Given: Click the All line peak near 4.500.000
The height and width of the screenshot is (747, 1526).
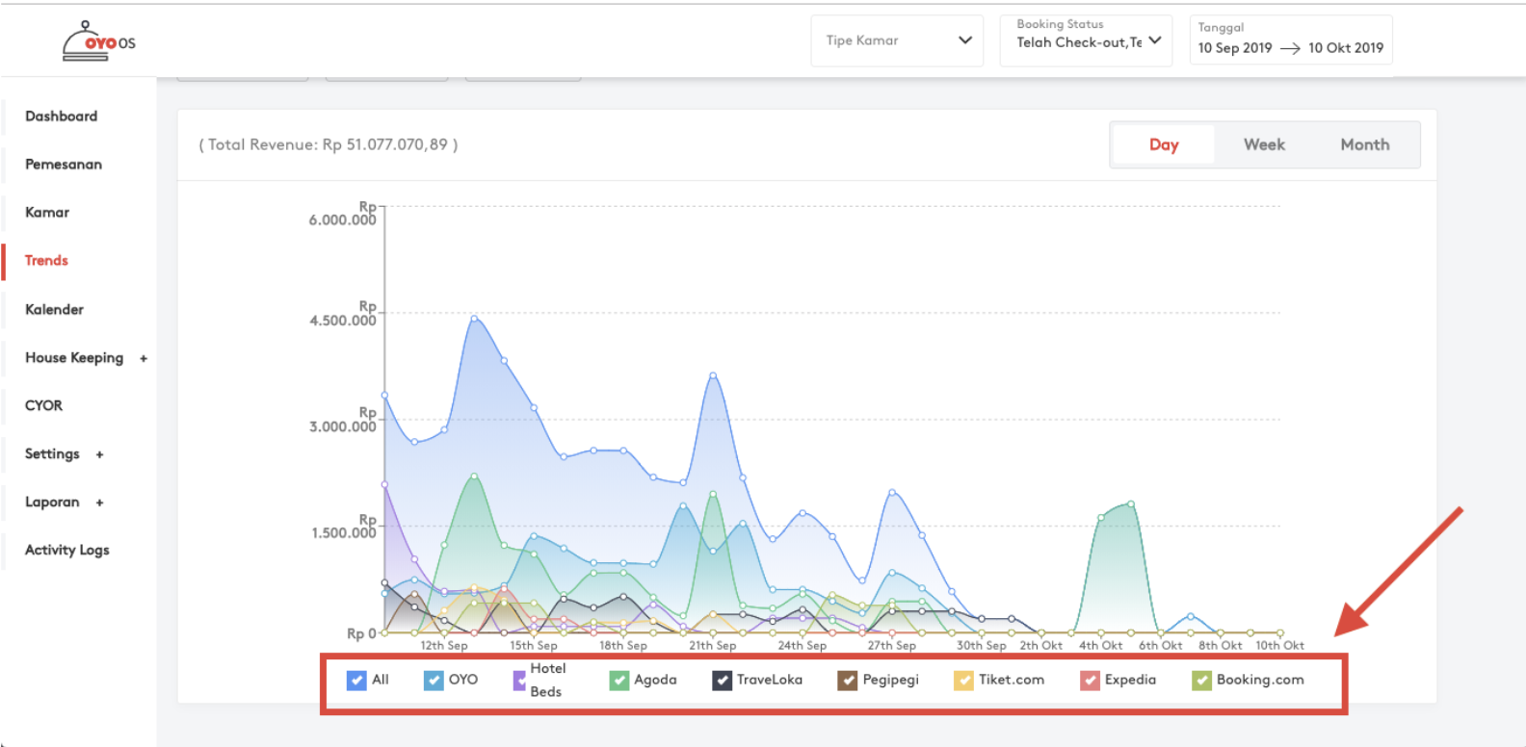Looking at the screenshot, I should [x=474, y=318].
